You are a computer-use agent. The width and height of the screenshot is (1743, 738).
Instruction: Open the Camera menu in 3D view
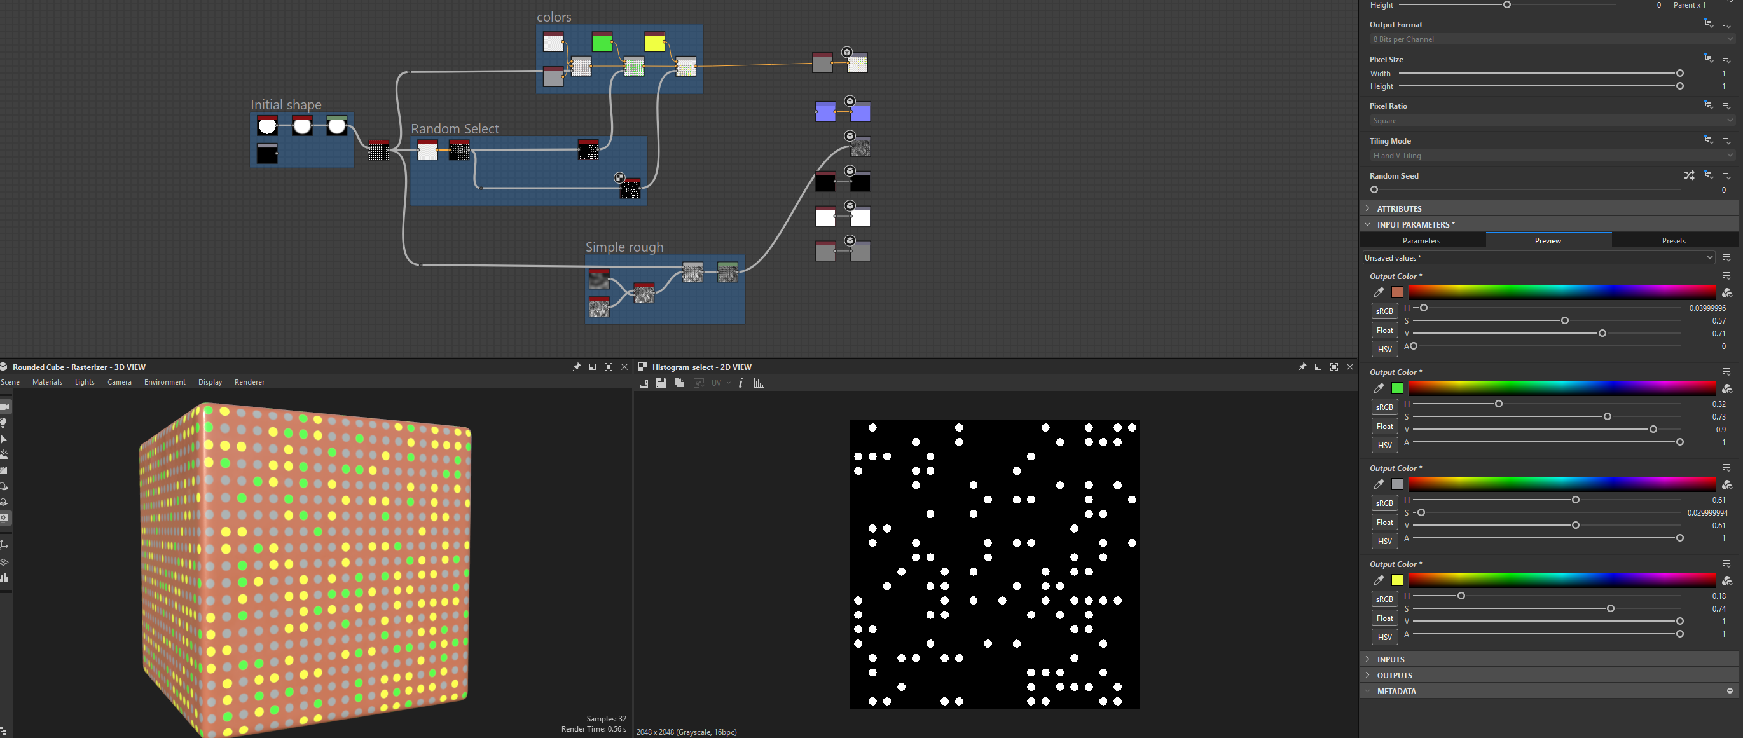point(119,382)
